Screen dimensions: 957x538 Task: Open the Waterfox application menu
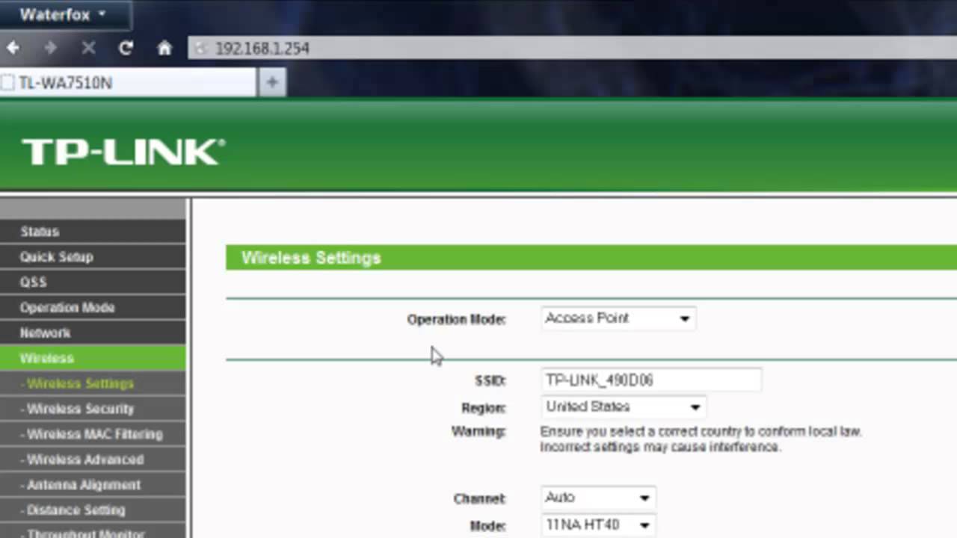coord(64,14)
